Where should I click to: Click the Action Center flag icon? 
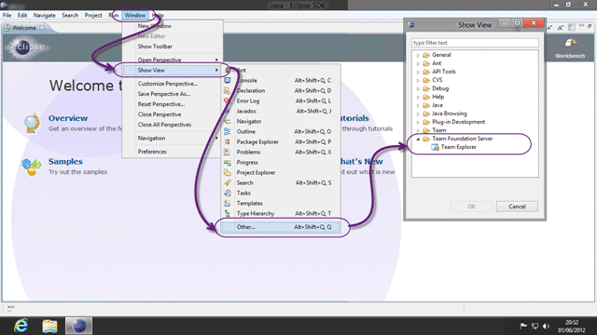pyautogui.click(x=523, y=326)
